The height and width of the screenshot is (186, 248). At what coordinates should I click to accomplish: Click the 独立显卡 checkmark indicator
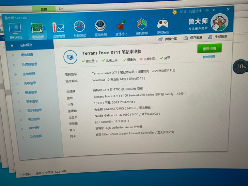pyautogui.click(x=90, y=61)
